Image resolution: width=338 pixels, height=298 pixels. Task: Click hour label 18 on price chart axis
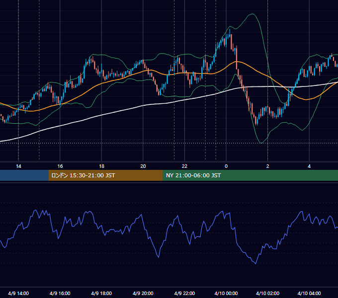[101, 166]
